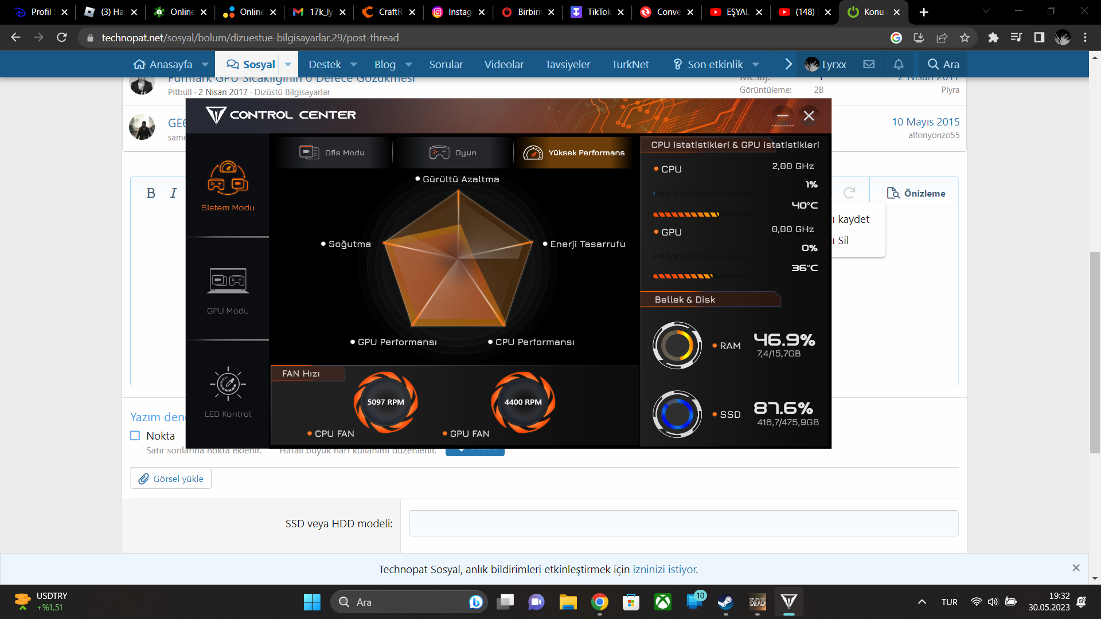Click the bold B formatting icon
1101x619 pixels.
coord(151,193)
